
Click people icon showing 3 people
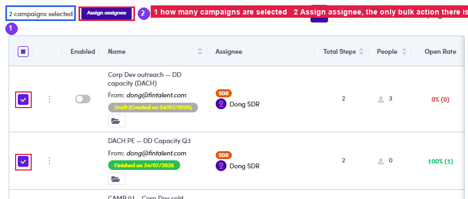(x=381, y=99)
